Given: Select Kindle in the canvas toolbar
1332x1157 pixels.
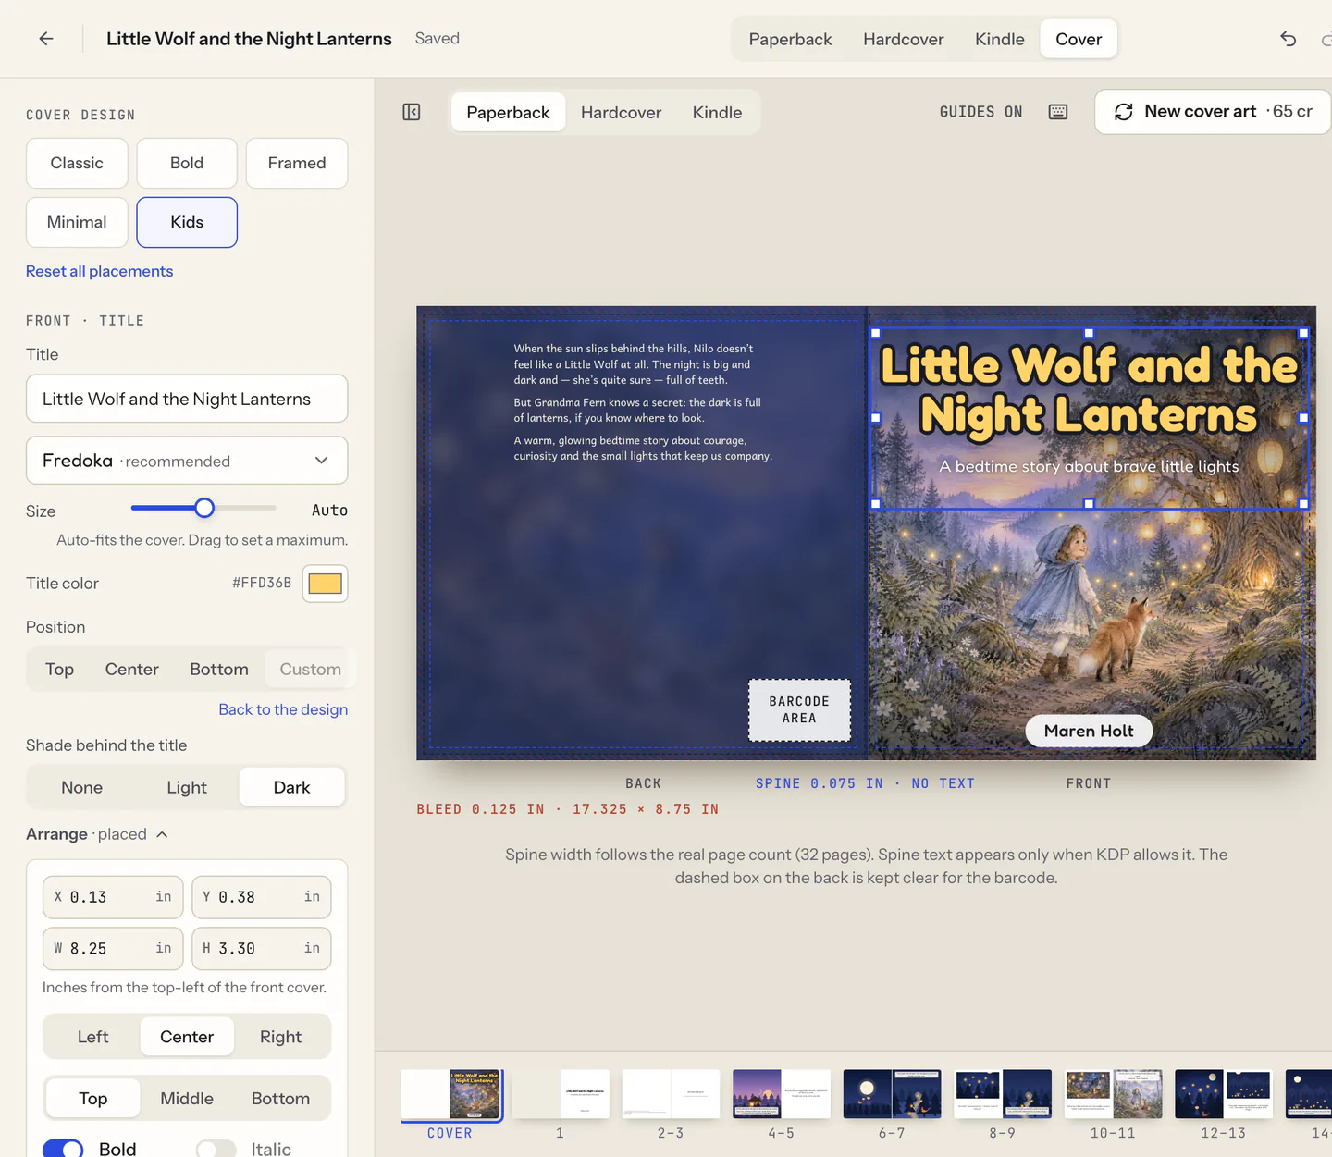Looking at the screenshot, I should tap(717, 112).
